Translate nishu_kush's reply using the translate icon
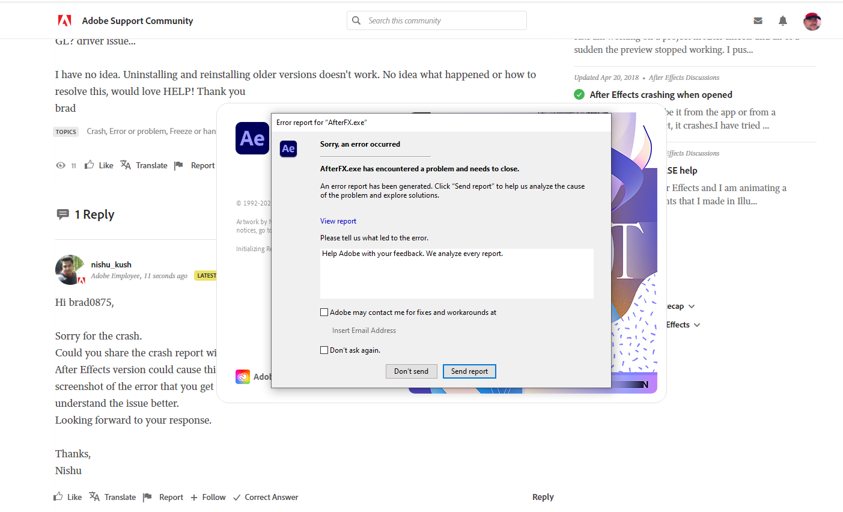Viewport: 843px width, 512px height. point(94,497)
